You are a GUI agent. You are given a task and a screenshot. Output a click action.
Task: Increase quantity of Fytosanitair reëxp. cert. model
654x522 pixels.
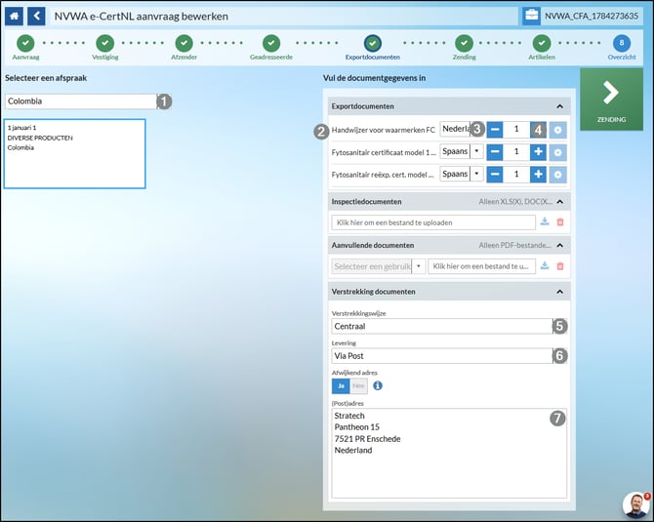538,175
